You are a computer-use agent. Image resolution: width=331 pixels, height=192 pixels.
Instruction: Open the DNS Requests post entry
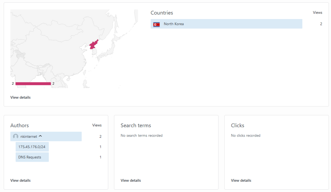tap(30, 157)
